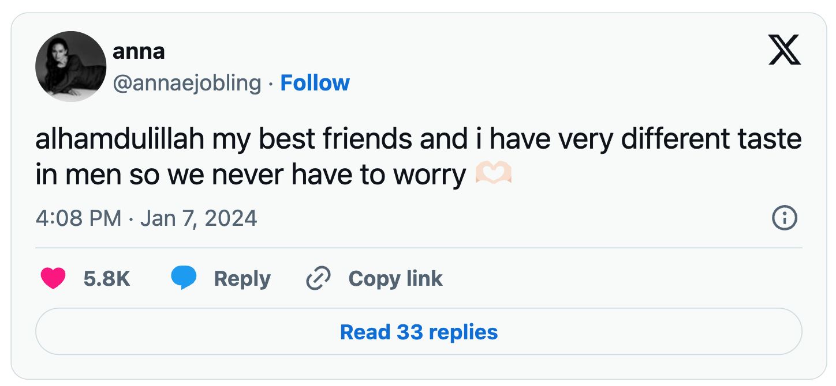The image size is (836, 386).
Task: Click the tweet text "never have to worry"
Action: [339, 175]
